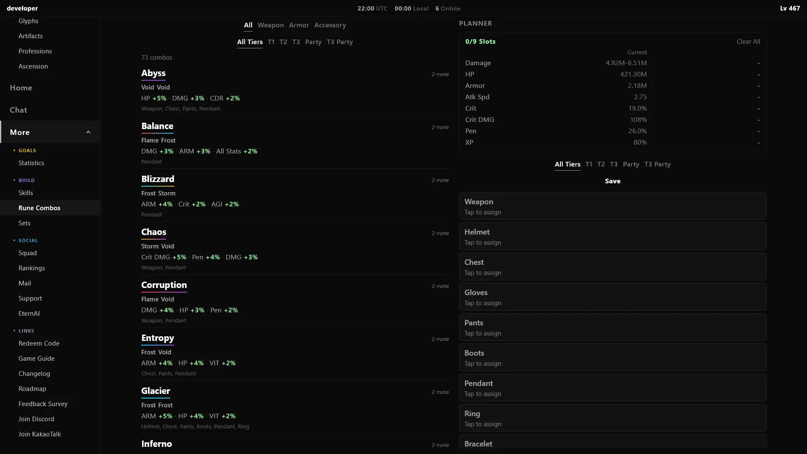This screenshot has width=807, height=454.
Task: Click Clear All in the planner
Action: click(x=748, y=42)
